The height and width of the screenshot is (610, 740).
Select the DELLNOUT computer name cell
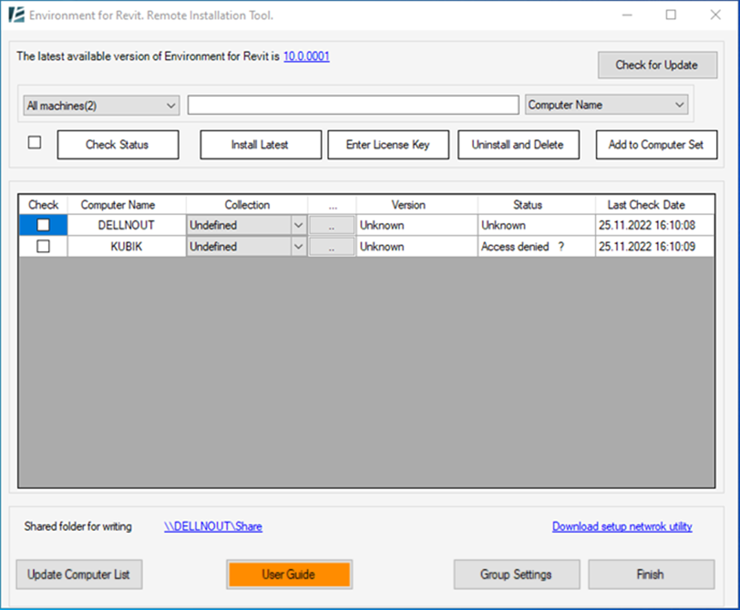click(x=127, y=225)
